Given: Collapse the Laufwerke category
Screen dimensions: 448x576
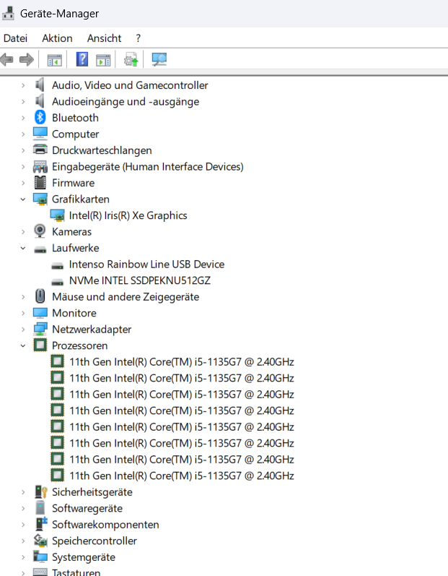Looking at the screenshot, I should (x=23, y=248).
